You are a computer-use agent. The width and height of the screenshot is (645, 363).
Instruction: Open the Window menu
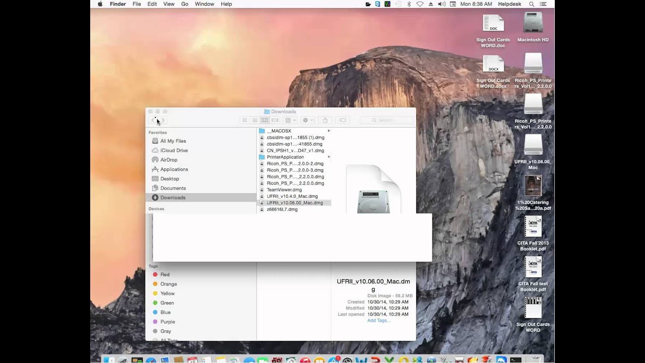pyautogui.click(x=205, y=4)
